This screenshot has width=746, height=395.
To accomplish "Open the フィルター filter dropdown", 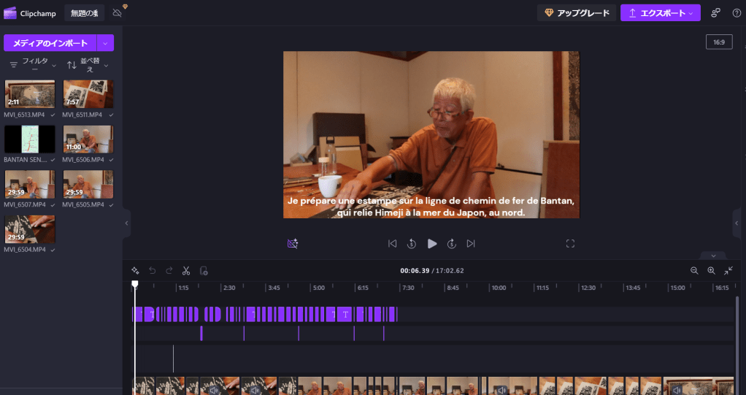I will tap(30, 64).
